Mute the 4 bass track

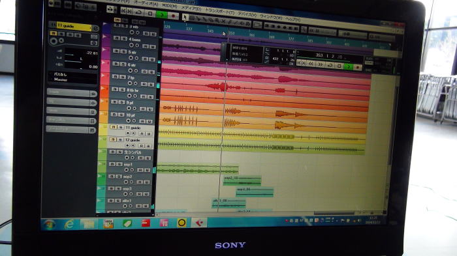(x=117, y=38)
